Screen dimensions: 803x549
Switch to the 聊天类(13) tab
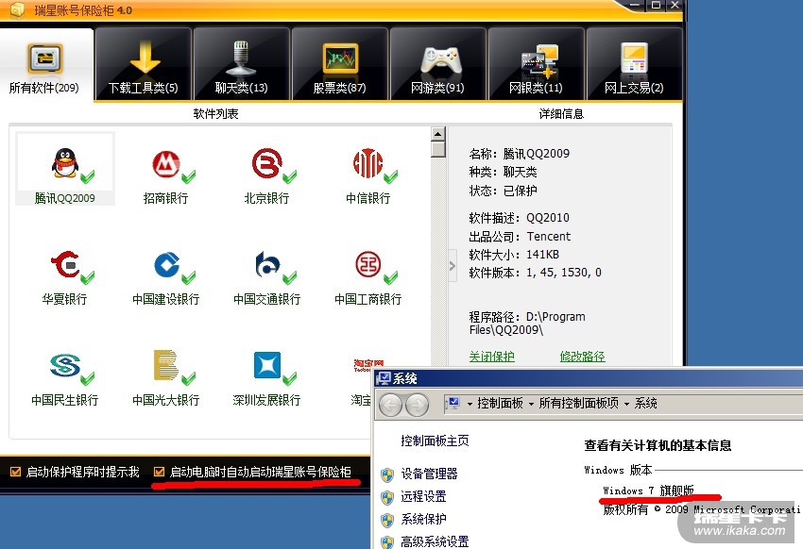click(241, 65)
